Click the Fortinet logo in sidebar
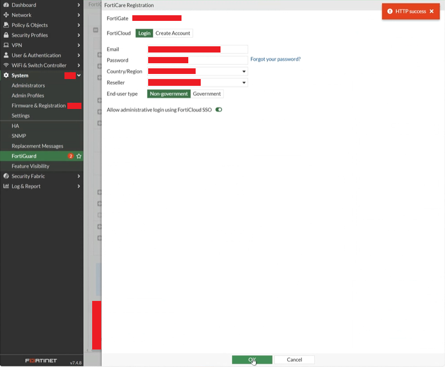The height and width of the screenshot is (367, 445). point(41,360)
